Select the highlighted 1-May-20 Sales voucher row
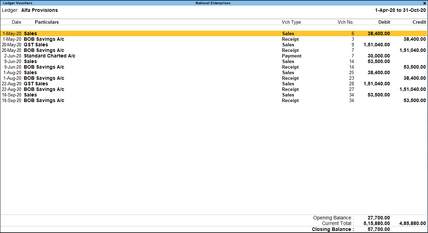Viewport: 428px width, 233px height. click(30, 34)
